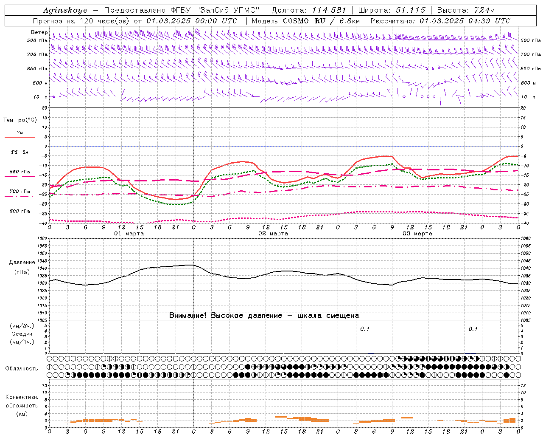Select the Высота: 724м field
The image size is (543, 435).
pos(466,10)
